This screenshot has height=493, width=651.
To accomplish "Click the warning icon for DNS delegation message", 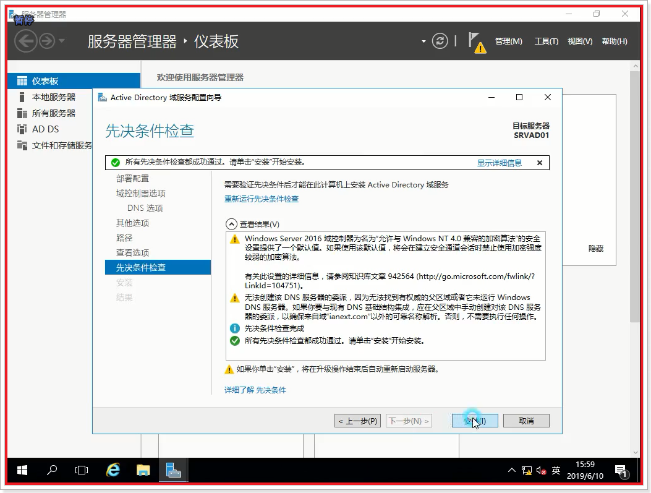I will coord(234,298).
